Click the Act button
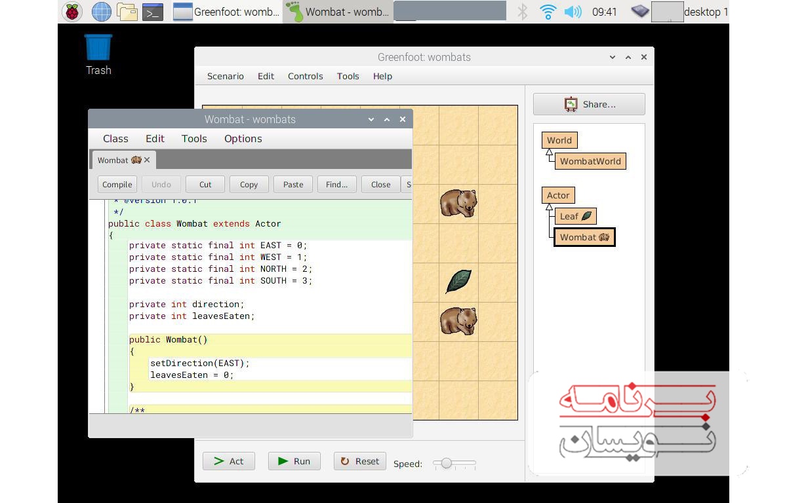Viewport: 787px width, 503px height. click(228, 461)
